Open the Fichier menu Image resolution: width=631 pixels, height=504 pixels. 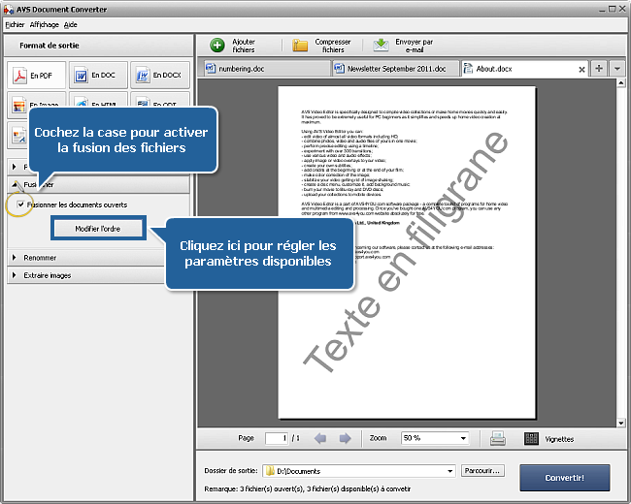tap(15, 24)
